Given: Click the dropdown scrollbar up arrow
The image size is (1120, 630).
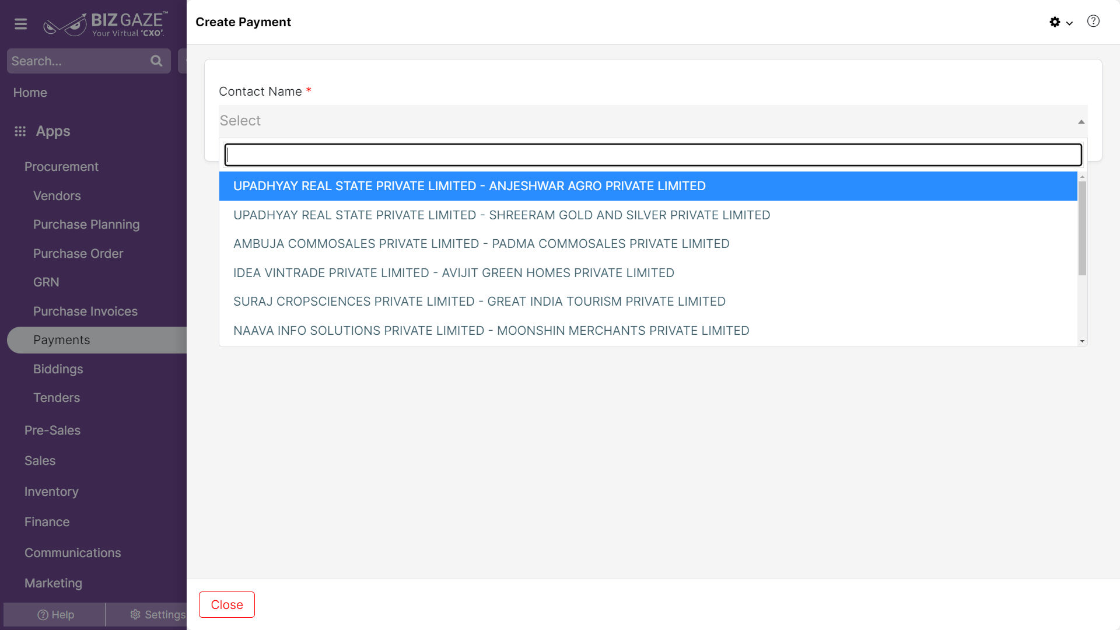Looking at the screenshot, I should (x=1082, y=176).
